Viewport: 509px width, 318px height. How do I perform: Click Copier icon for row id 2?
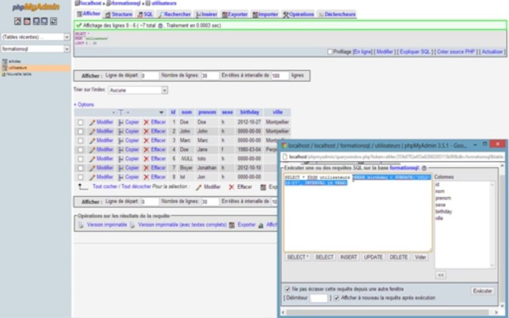(x=121, y=132)
